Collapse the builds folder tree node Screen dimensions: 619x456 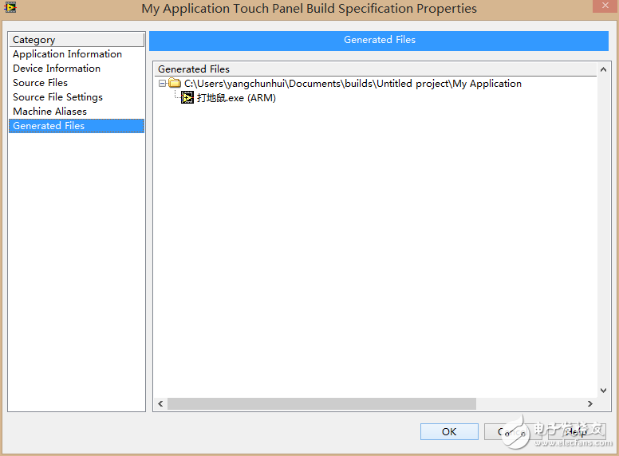tap(162, 83)
